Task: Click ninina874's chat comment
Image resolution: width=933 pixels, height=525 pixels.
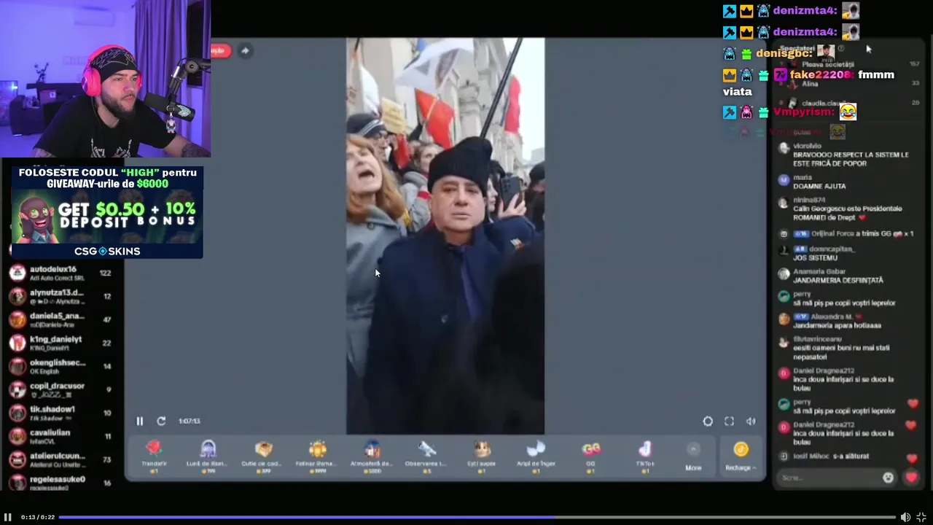Action: 840,209
